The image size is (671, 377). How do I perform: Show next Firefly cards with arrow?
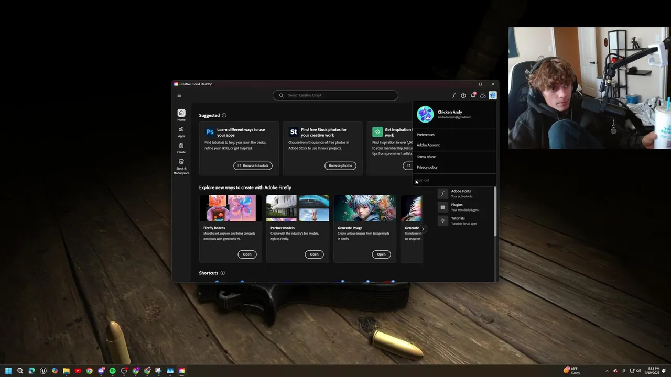[423, 229]
